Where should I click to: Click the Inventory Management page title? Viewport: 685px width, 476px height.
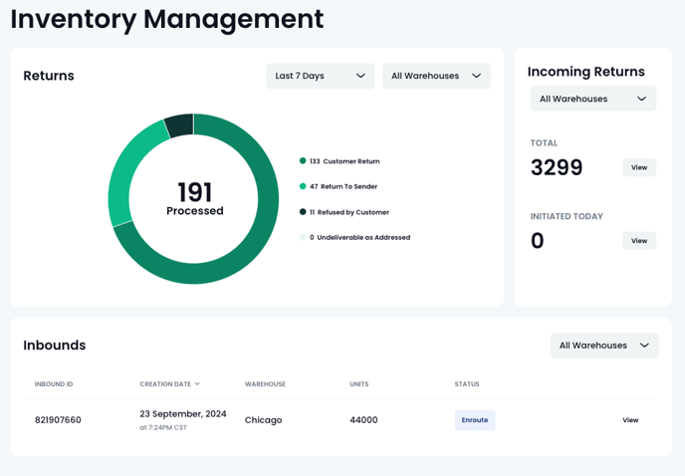click(167, 19)
